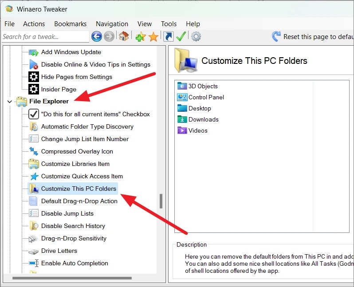Select Drive Letters label
354x287 pixels.
click(59, 251)
